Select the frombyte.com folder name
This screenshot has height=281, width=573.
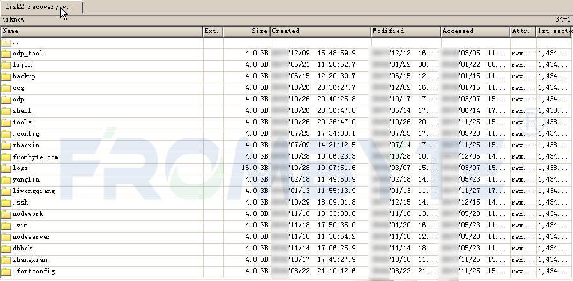(x=36, y=157)
